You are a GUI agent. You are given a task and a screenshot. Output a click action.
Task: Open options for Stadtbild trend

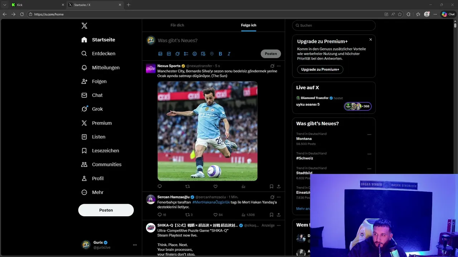tap(369, 169)
